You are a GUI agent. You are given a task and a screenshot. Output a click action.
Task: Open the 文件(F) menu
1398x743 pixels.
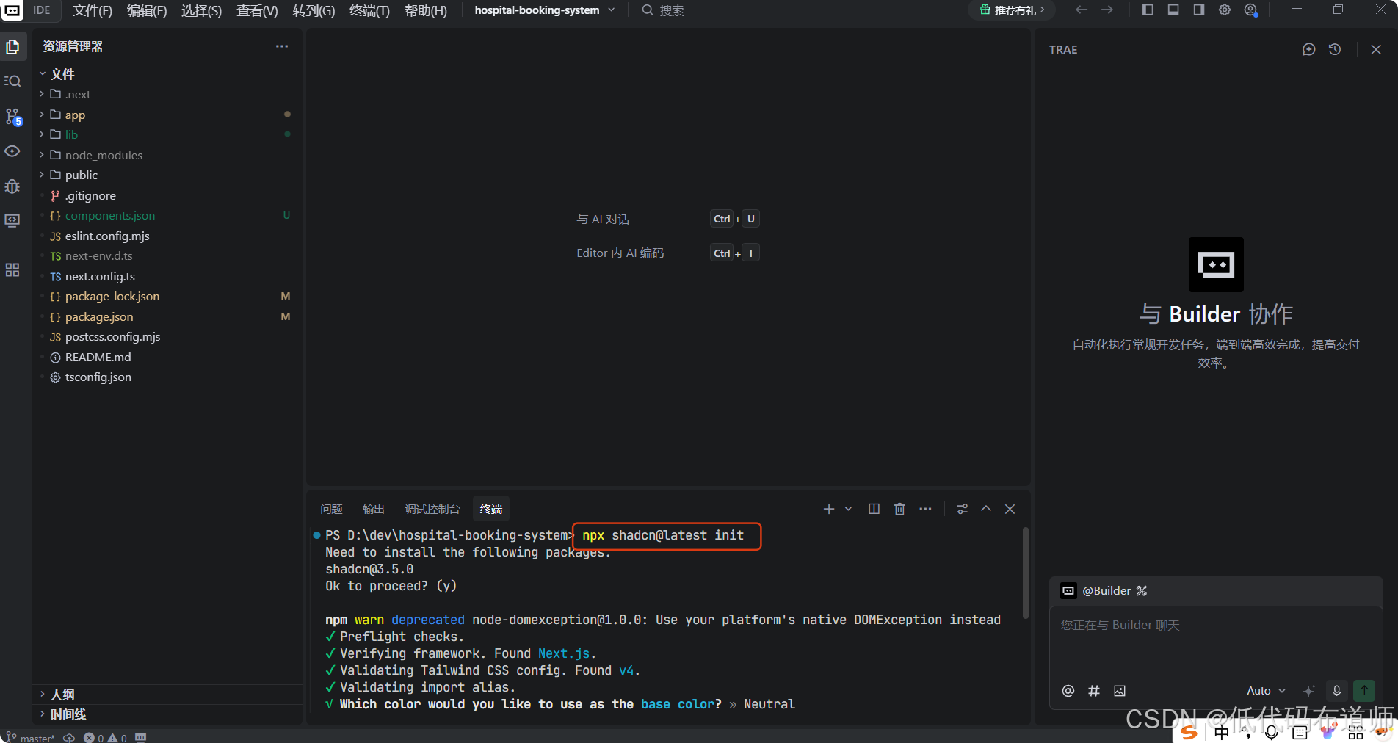pyautogui.click(x=92, y=10)
